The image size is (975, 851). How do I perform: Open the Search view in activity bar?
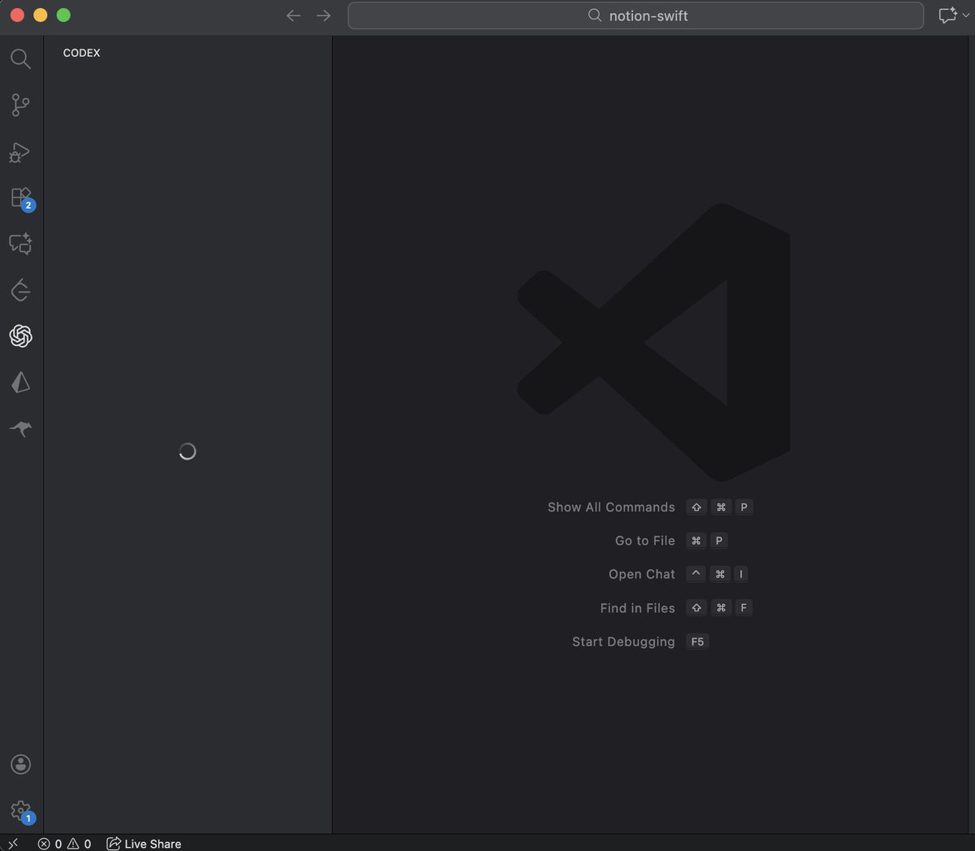[20, 58]
